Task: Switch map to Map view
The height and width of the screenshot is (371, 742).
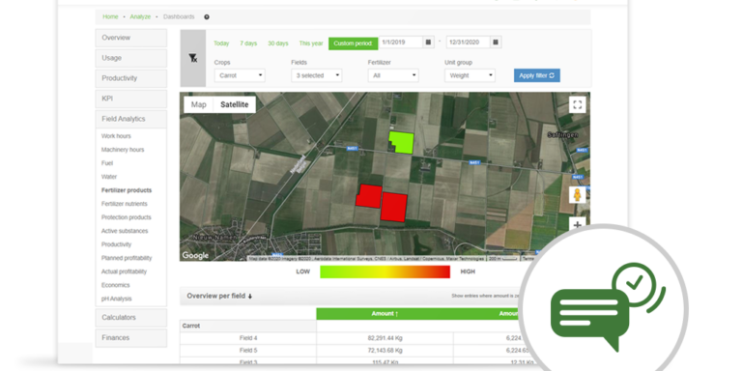Action: [x=199, y=104]
